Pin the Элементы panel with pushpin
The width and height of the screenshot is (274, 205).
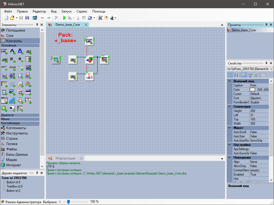coord(37,25)
